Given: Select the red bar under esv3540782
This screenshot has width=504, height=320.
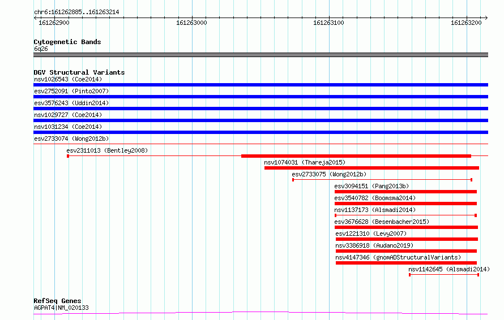Looking at the screenshot, I should [405, 204].
